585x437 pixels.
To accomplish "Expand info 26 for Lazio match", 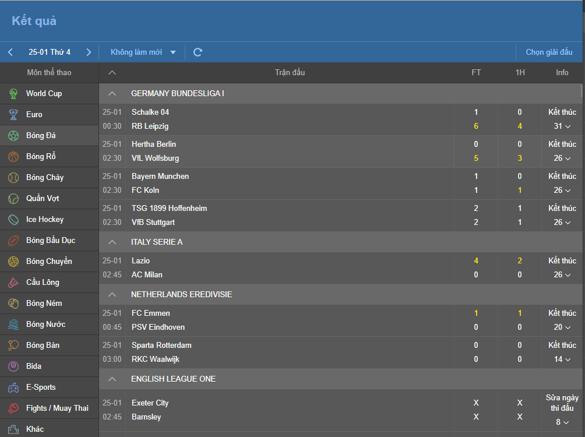I will click(562, 274).
